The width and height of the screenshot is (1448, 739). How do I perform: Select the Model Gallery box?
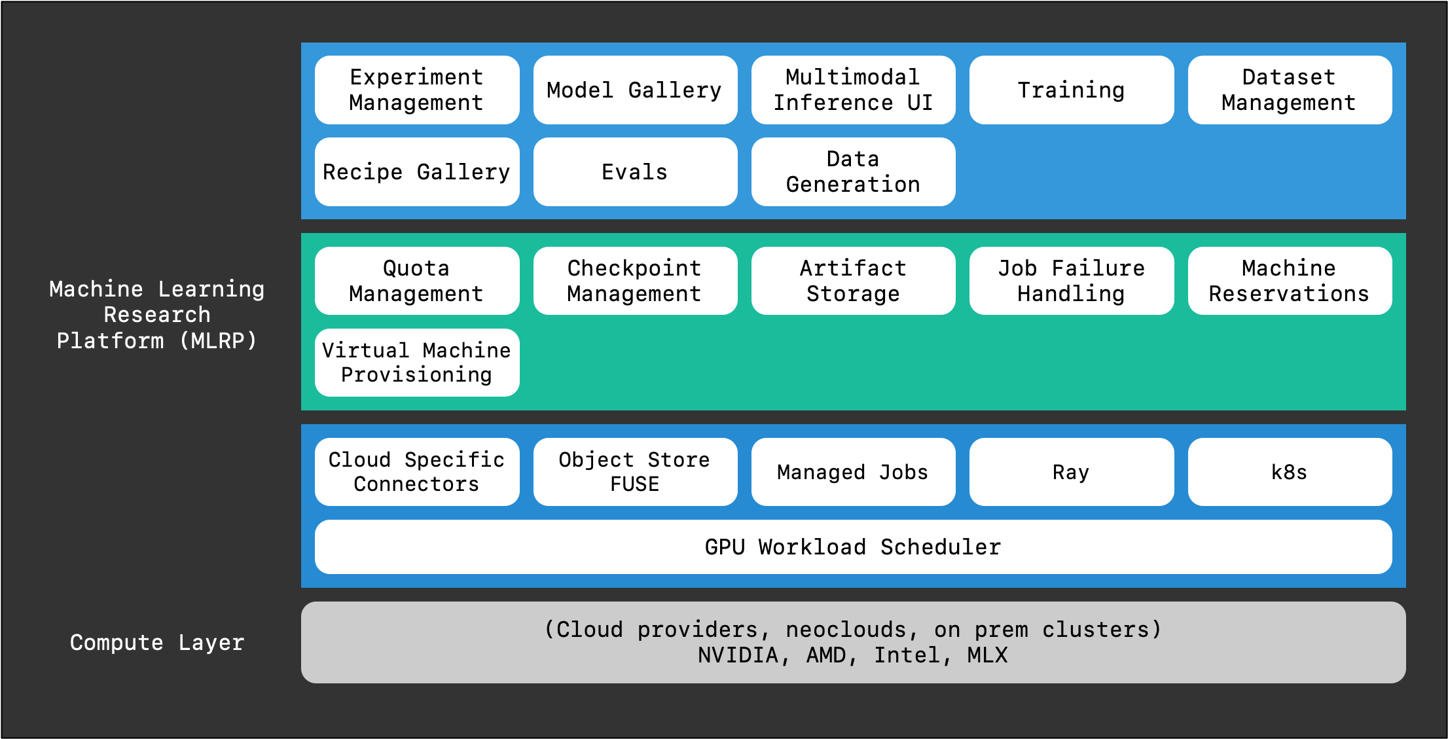634,90
